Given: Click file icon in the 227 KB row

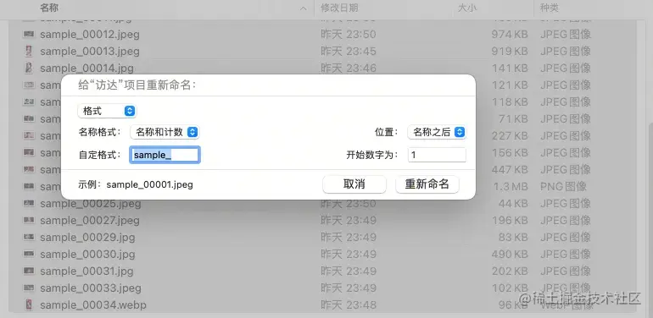Looking at the screenshot, I should coord(29,136).
